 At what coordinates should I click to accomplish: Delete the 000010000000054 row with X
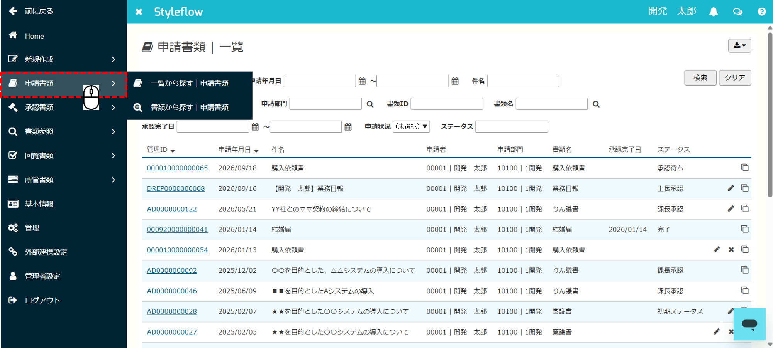[x=731, y=250]
